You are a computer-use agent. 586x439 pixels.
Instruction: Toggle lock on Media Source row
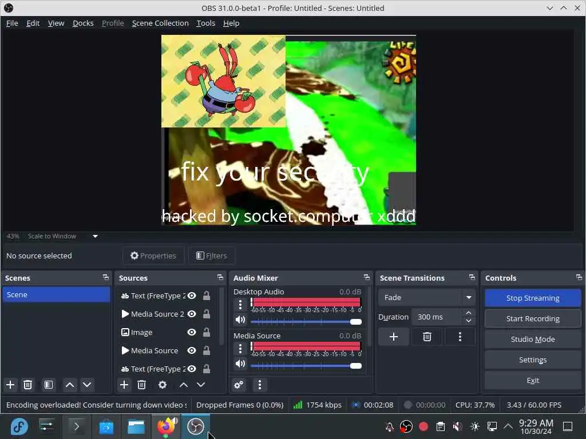click(x=206, y=350)
